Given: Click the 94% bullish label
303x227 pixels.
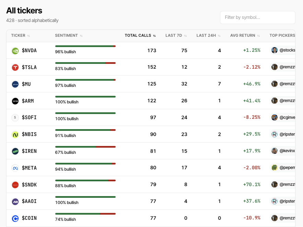Looking at the screenshot, I should point(65,169).
